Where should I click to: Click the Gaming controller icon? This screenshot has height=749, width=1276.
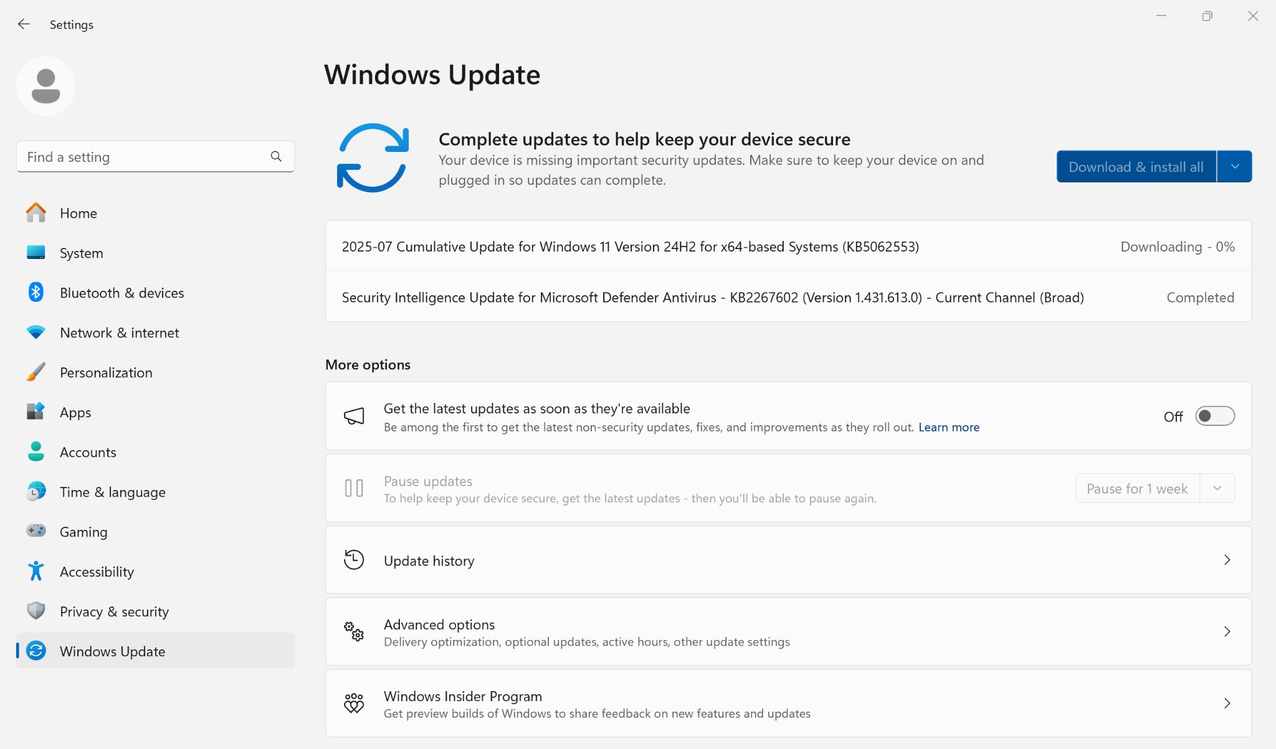36,531
